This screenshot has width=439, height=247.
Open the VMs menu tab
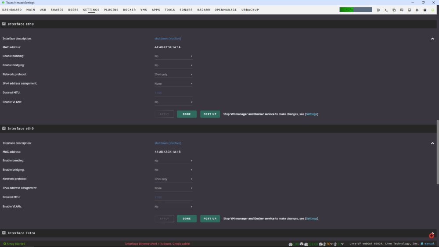[x=144, y=10]
